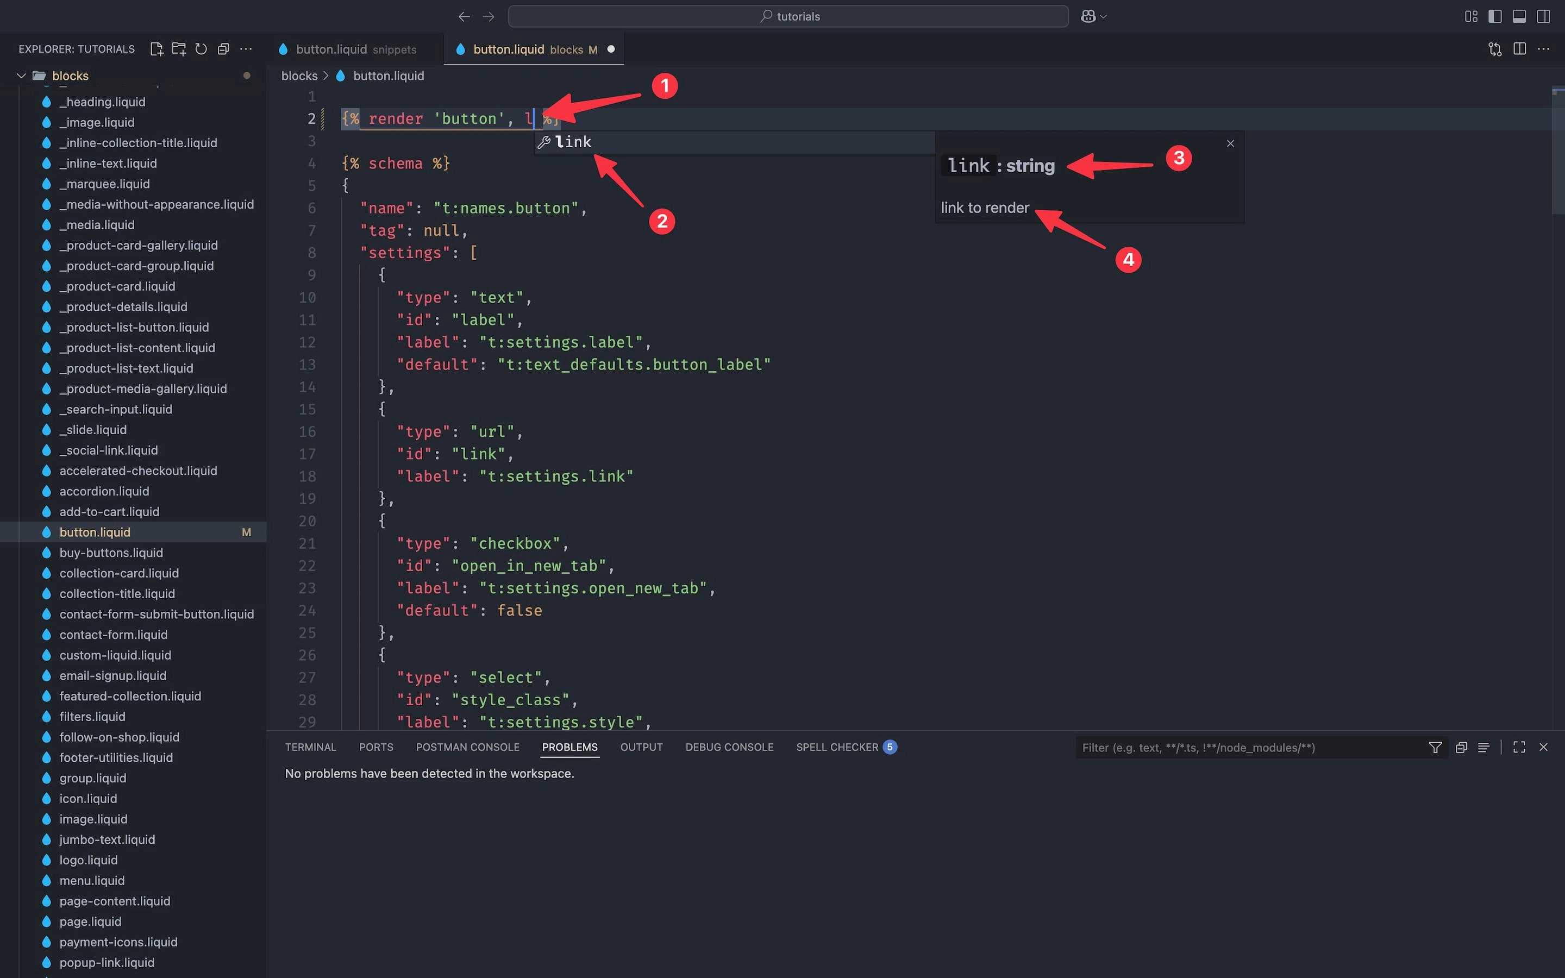Toggle primary side bar visibility
The width and height of the screenshot is (1565, 978).
pos(1495,17)
